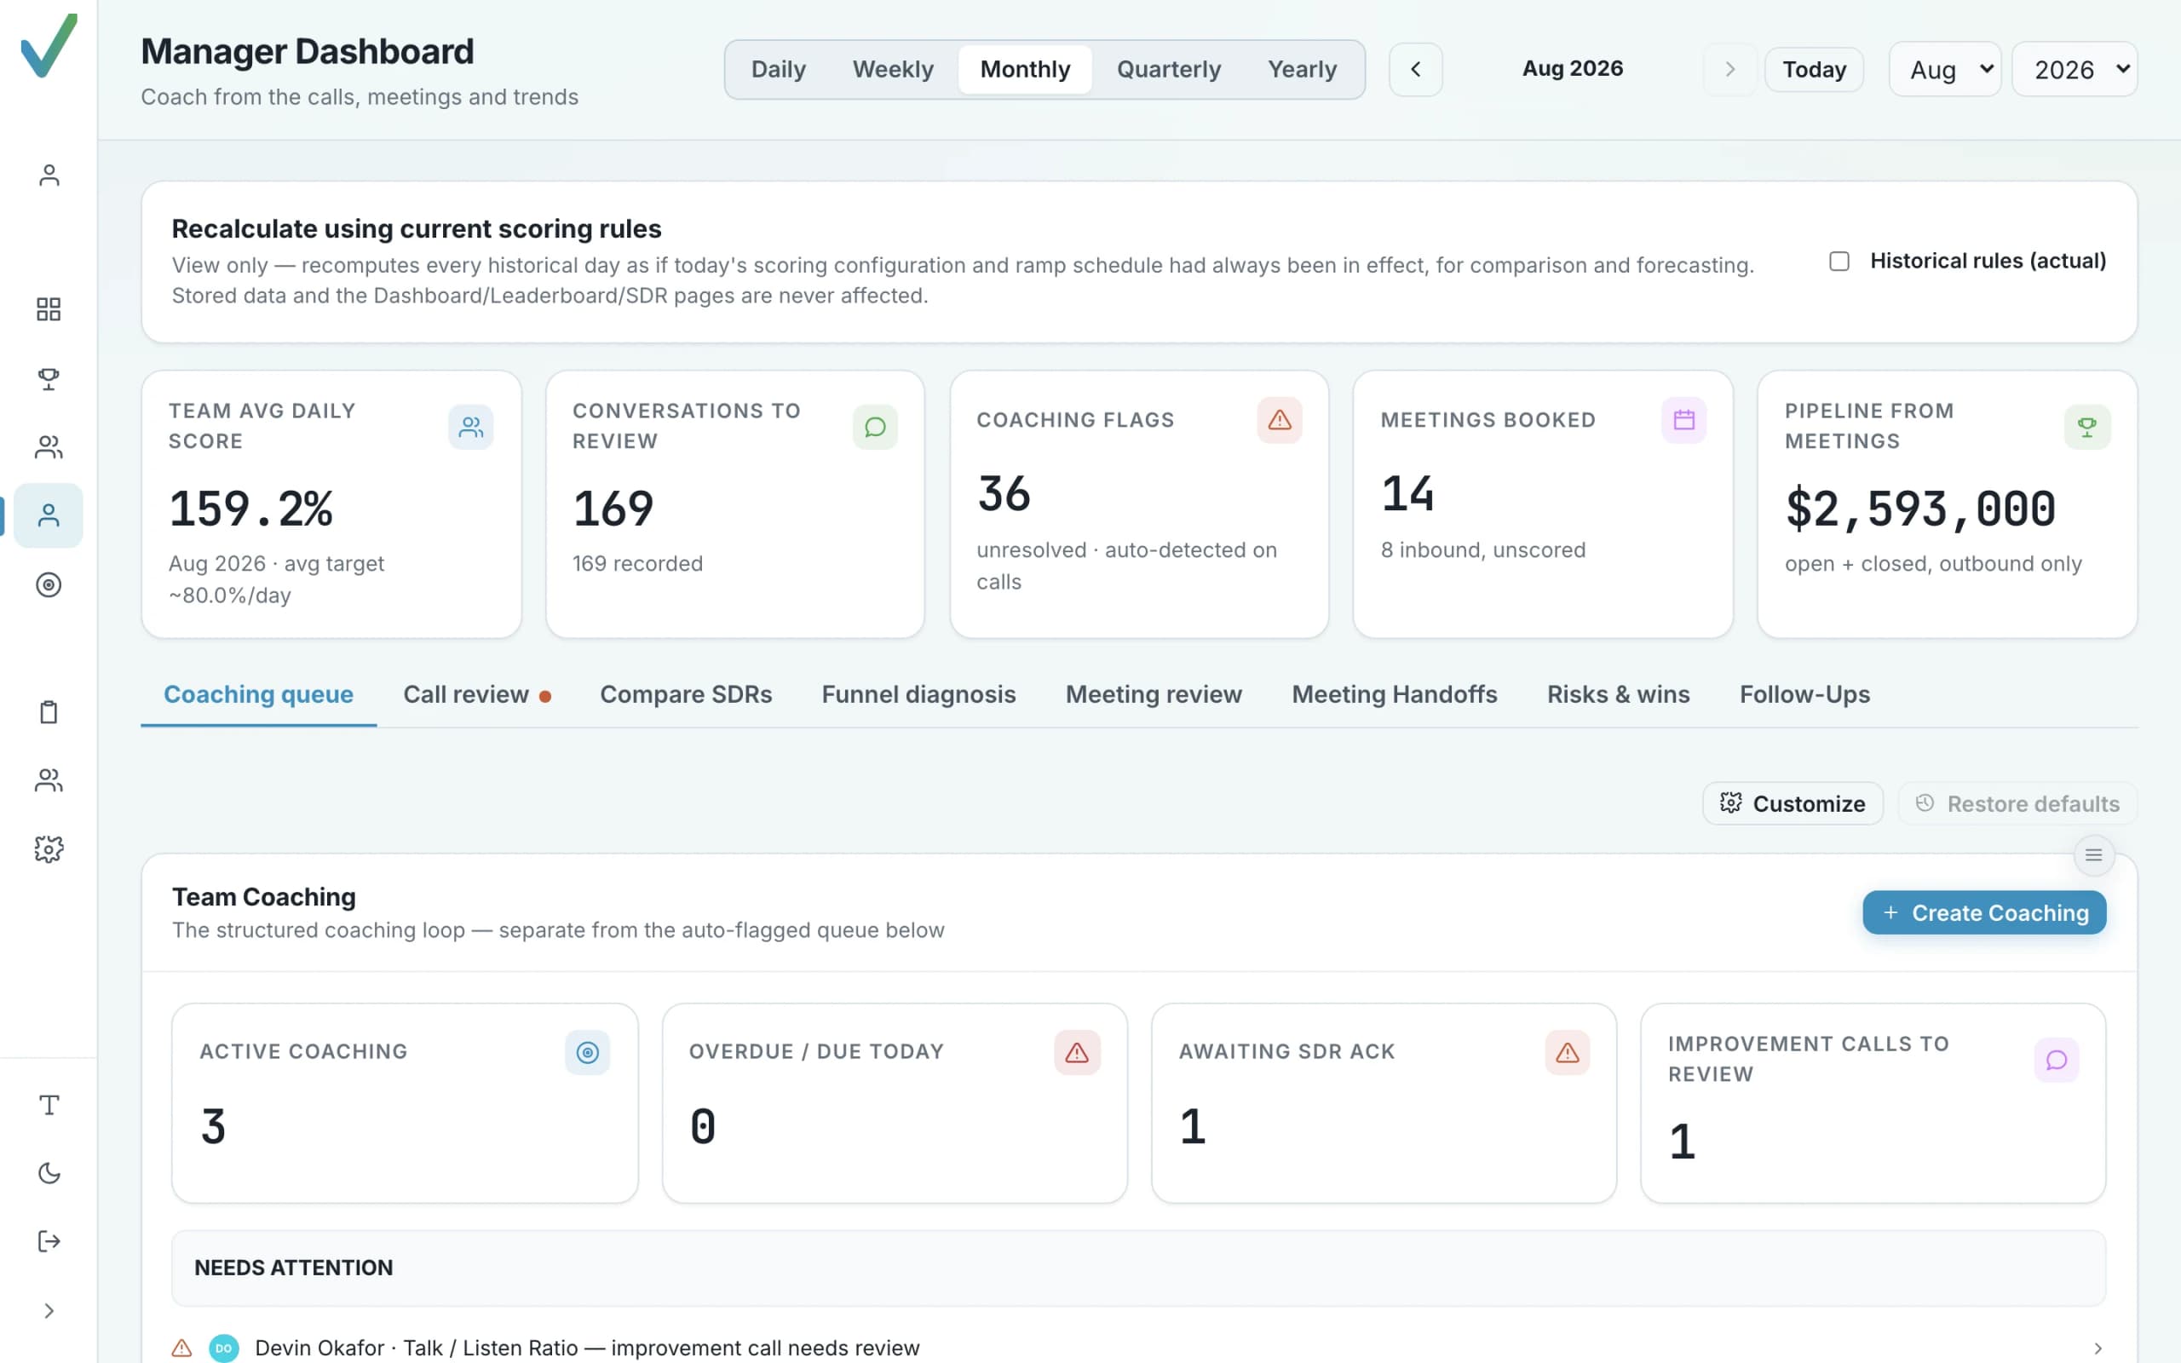
Task: Switch to the Risks & wins tab
Action: [1618, 695]
